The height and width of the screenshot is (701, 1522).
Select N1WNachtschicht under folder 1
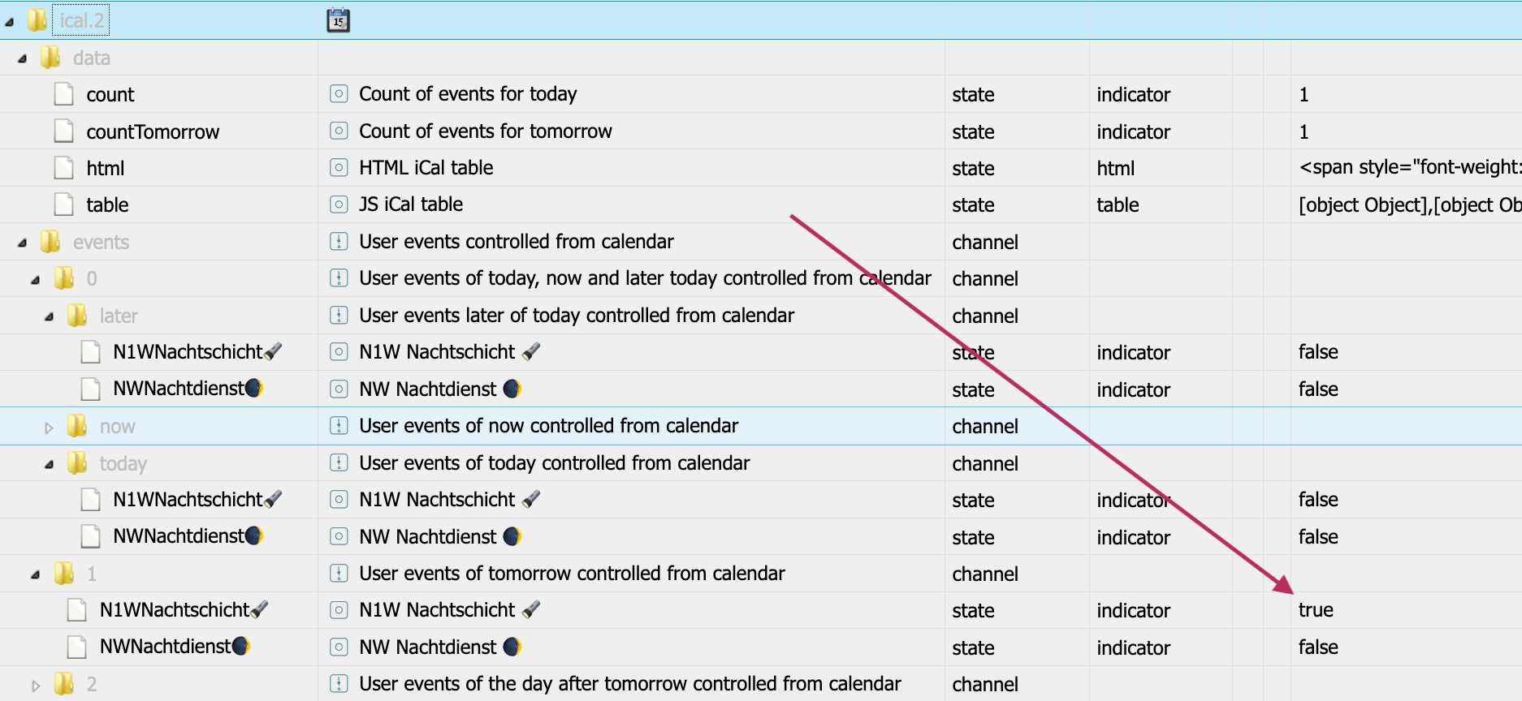pos(184,610)
